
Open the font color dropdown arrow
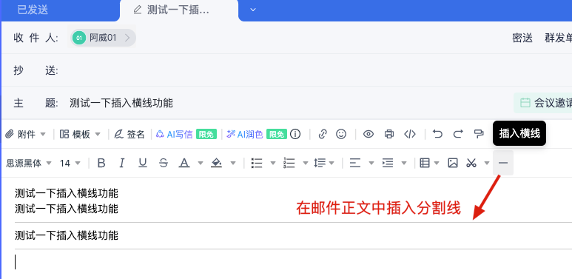pyautogui.click(x=201, y=163)
